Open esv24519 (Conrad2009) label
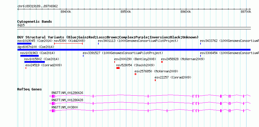259x127 pixels. tap(44, 65)
